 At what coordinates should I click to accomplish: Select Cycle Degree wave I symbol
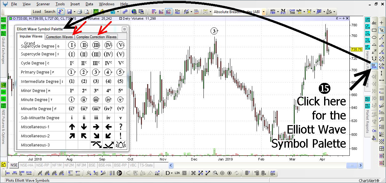click(72, 63)
